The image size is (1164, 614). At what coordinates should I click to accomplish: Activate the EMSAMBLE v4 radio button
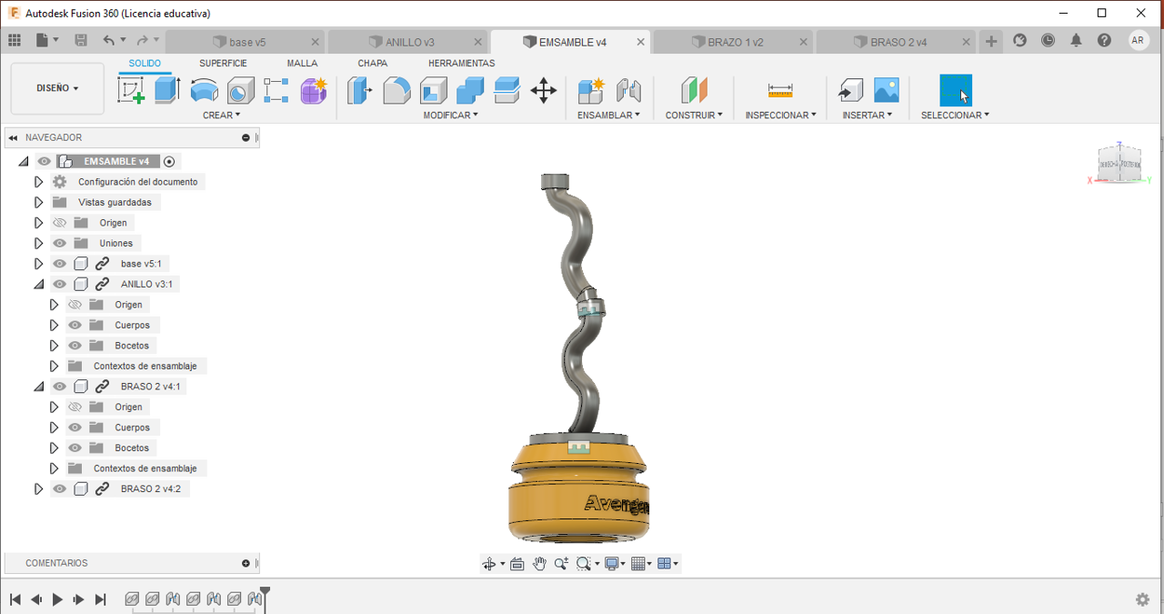click(169, 161)
